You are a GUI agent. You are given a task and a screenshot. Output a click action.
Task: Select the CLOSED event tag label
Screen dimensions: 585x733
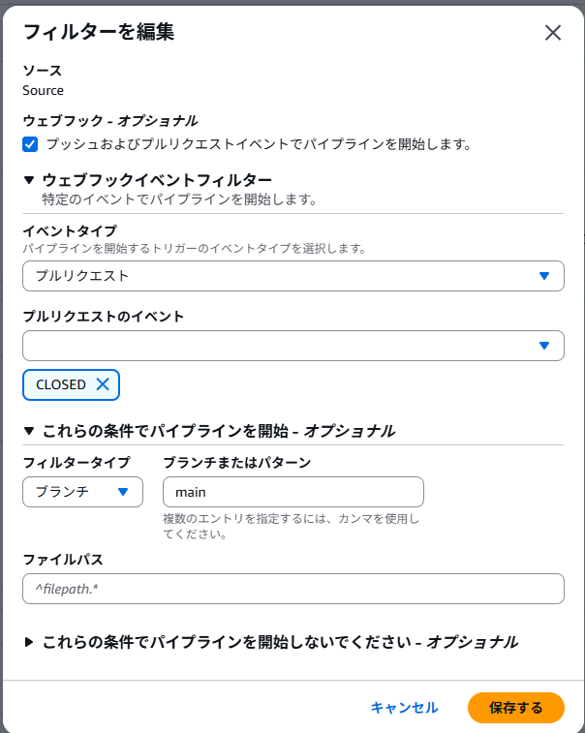[60, 384]
